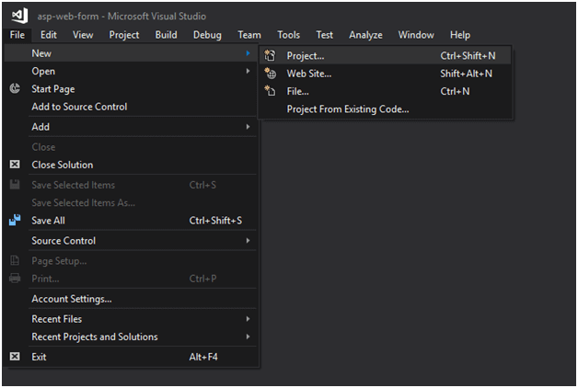The width and height of the screenshot is (578, 388).
Task: Open the Edit menu
Action: (x=49, y=35)
